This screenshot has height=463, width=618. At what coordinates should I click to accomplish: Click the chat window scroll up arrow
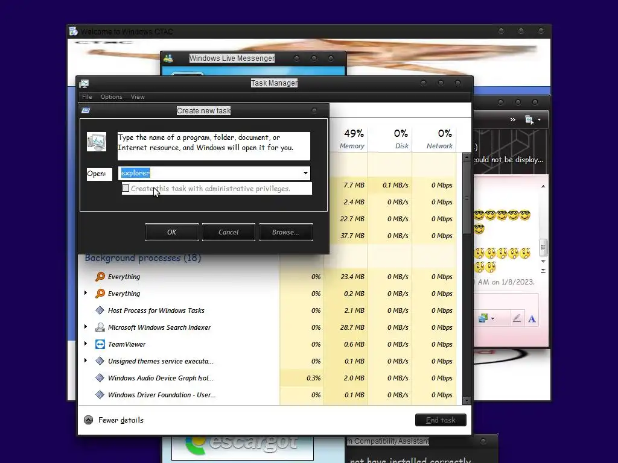pos(543,186)
